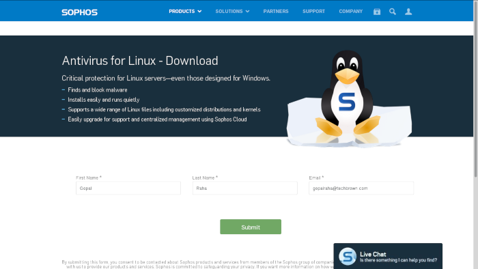Open the store box icon in header

point(377,12)
